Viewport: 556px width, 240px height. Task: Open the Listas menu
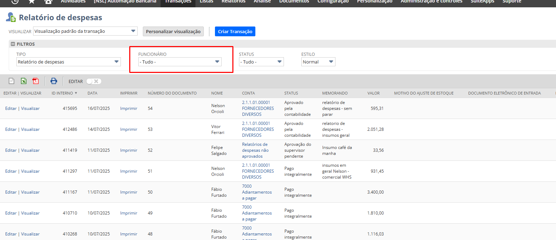pos(206,1)
